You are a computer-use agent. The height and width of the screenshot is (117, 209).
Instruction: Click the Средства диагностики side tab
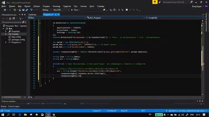(206, 22)
